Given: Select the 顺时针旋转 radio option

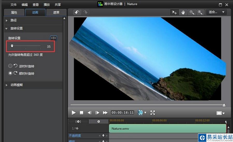Looking at the screenshot, I should pos(10,73).
